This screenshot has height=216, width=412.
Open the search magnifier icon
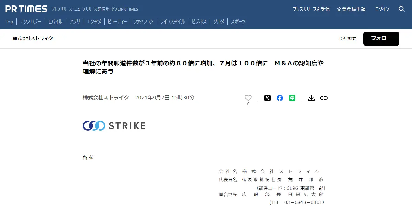coord(402,9)
